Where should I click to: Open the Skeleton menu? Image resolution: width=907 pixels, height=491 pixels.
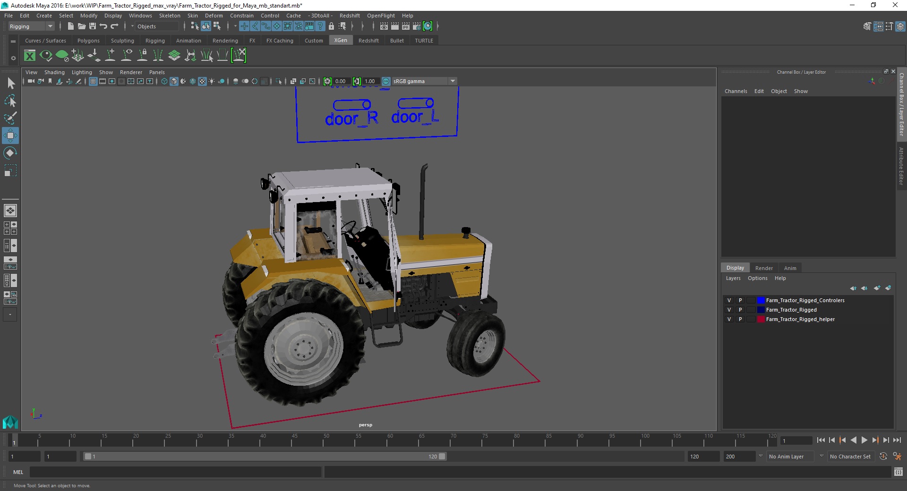(x=170, y=16)
